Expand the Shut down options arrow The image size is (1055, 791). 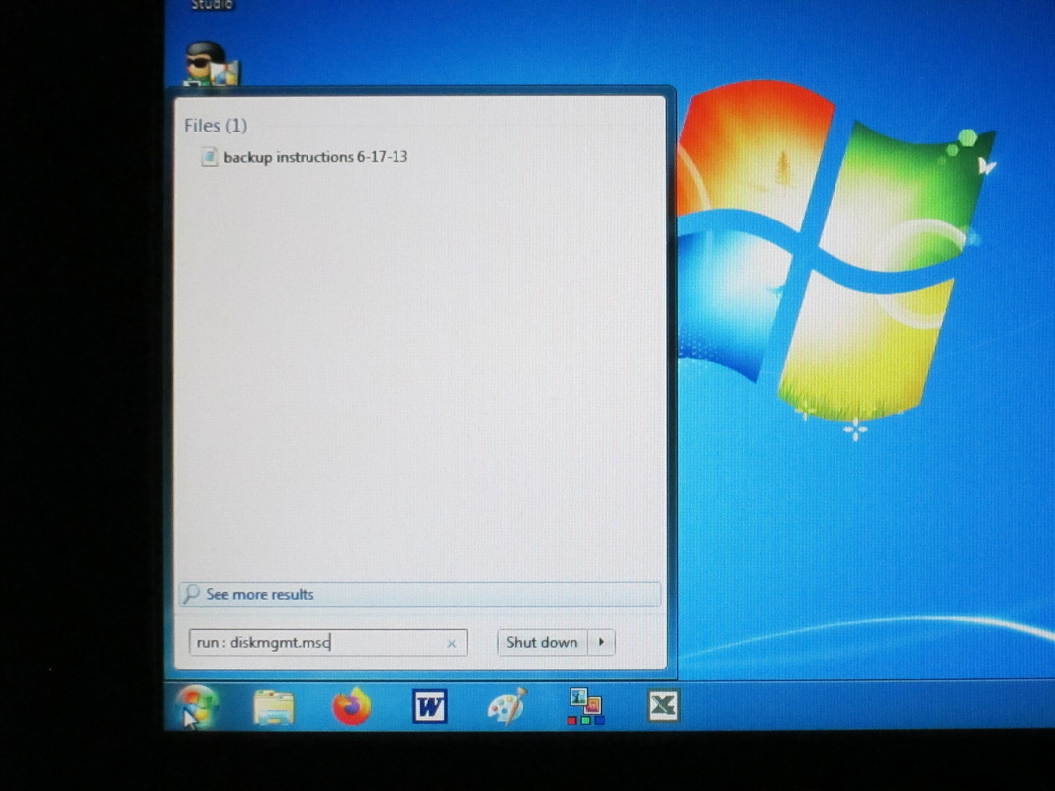pyautogui.click(x=601, y=643)
